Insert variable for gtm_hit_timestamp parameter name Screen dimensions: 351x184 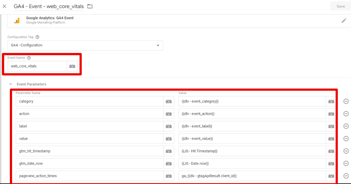click(x=169, y=151)
